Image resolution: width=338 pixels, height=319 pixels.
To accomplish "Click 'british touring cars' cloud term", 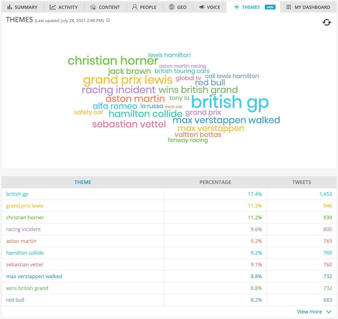I will pos(182,71).
